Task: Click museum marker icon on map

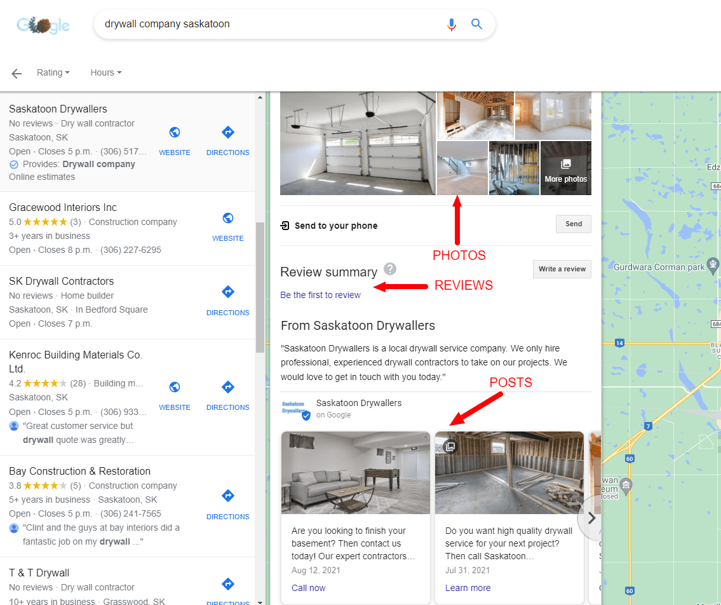Action: point(625,485)
